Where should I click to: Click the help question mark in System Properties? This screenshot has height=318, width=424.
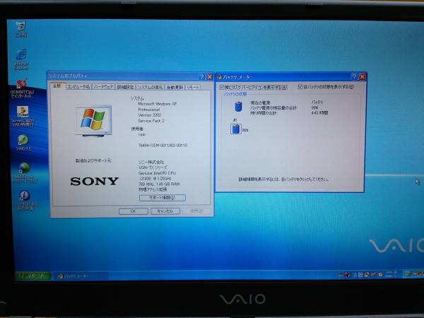coord(201,76)
